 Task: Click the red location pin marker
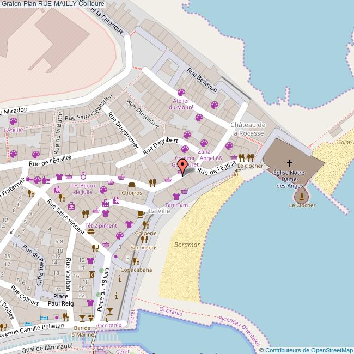pyautogui.click(x=182, y=166)
